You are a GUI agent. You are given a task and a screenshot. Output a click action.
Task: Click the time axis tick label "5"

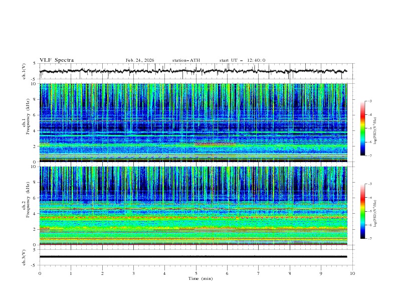point(196,273)
